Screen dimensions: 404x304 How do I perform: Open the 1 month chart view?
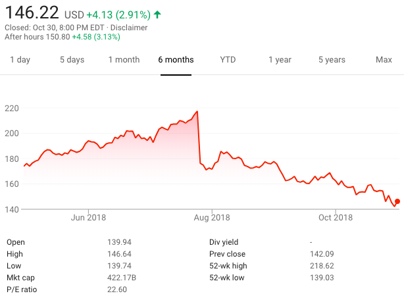(x=124, y=60)
